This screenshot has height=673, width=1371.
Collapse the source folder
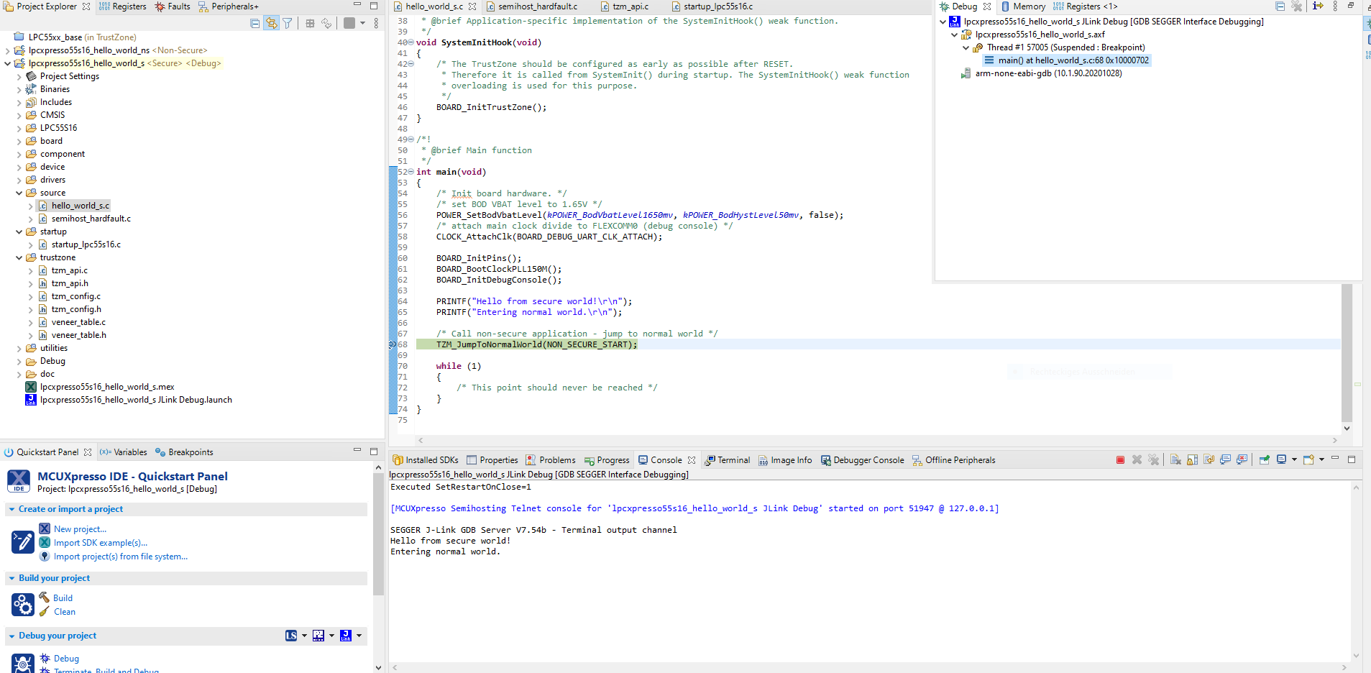click(19, 192)
